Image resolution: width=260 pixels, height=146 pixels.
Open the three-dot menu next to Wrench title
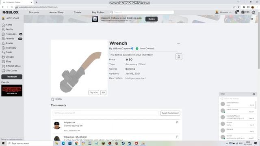click(178, 43)
